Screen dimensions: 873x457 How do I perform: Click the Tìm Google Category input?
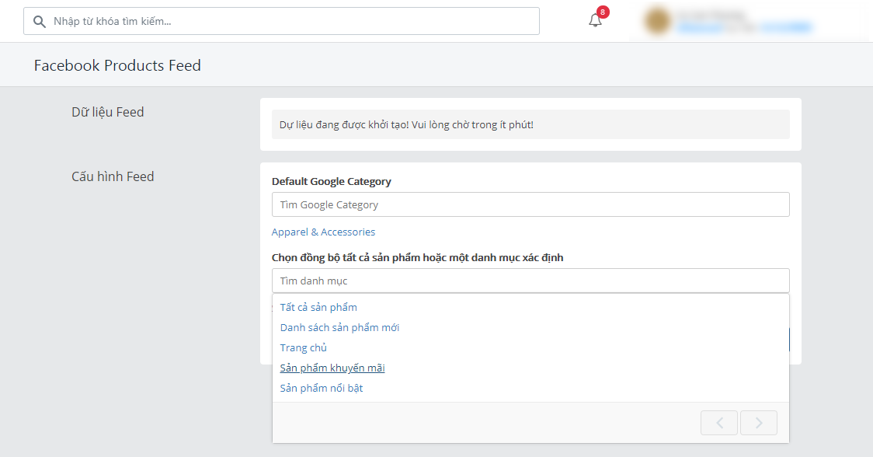pyautogui.click(x=530, y=204)
